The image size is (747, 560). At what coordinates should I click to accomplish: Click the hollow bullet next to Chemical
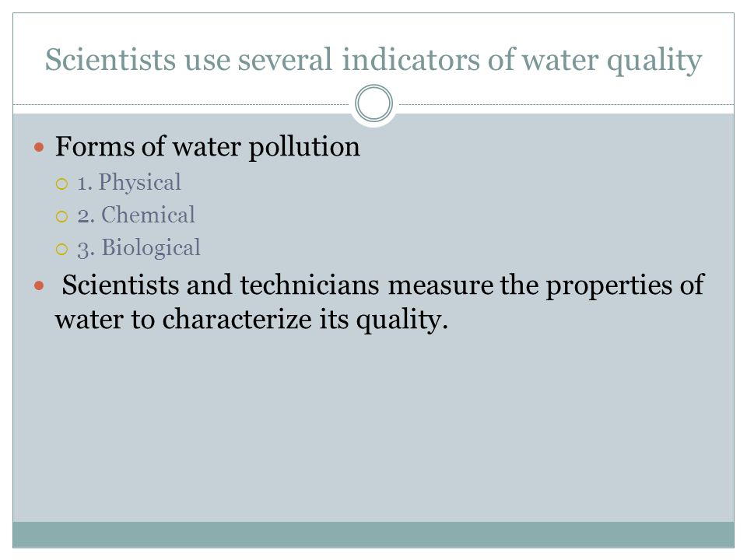coord(61,217)
